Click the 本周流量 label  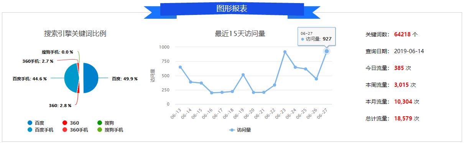378,85
